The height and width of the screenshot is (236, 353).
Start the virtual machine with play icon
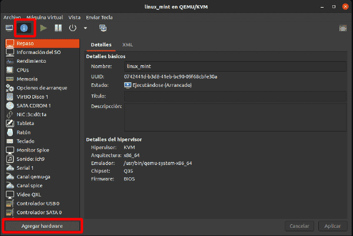[43, 28]
